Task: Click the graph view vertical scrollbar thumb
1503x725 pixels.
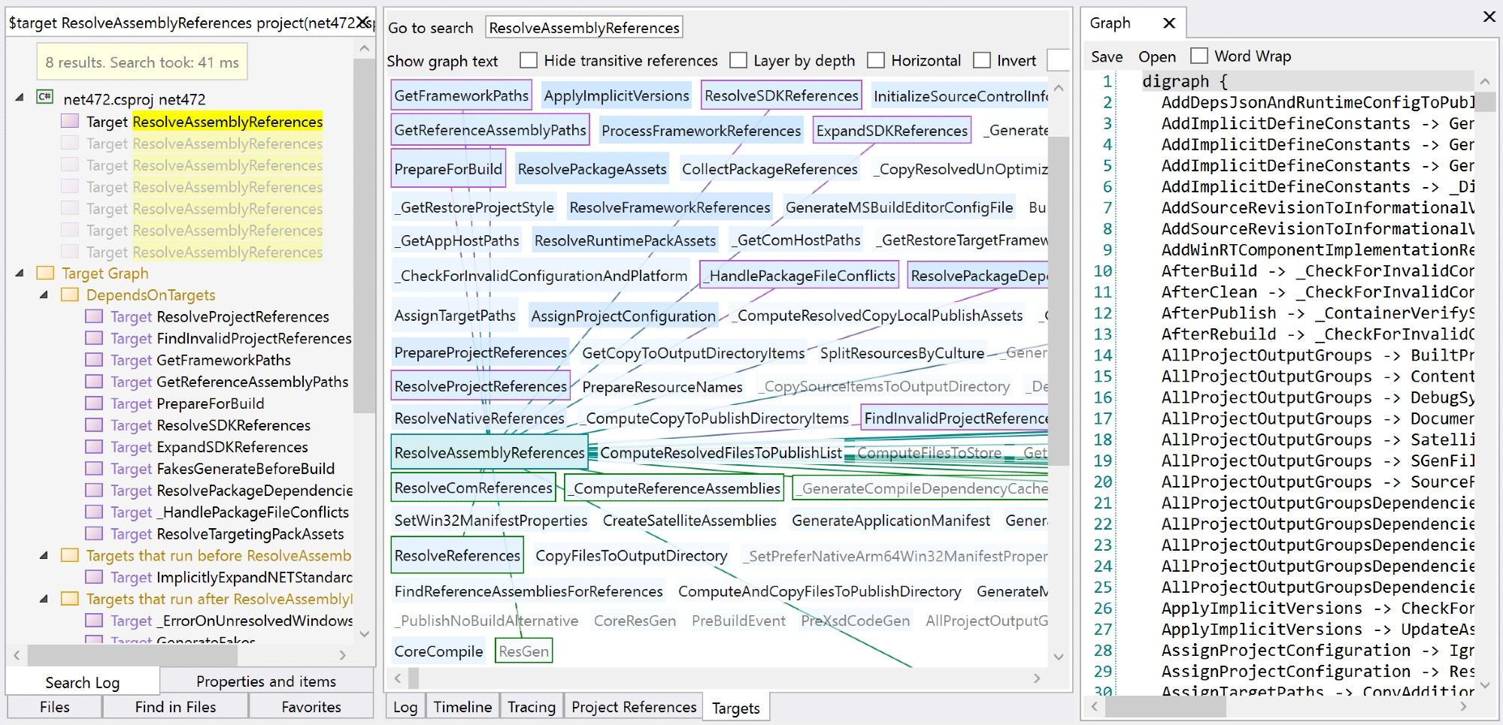Action: (x=1058, y=301)
